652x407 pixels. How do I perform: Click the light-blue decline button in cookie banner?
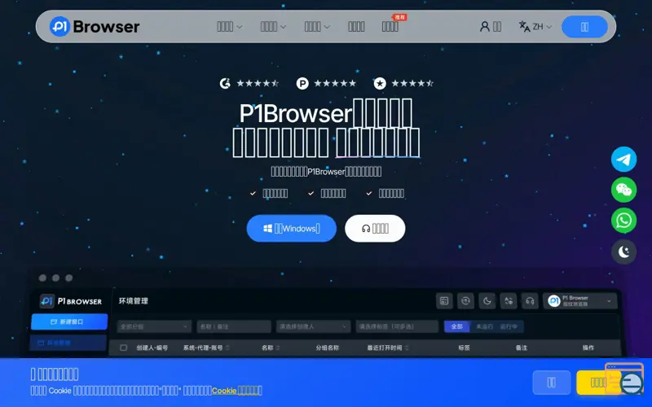(552, 383)
